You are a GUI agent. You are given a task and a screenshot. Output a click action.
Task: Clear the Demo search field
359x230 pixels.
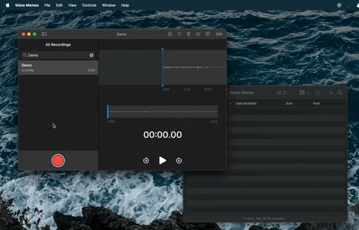(92, 55)
